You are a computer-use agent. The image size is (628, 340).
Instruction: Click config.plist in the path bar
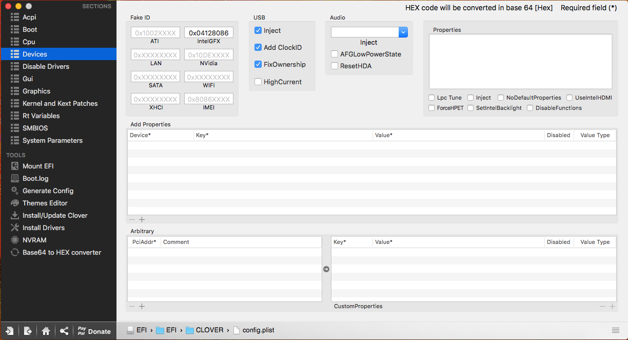click(254, 330)
